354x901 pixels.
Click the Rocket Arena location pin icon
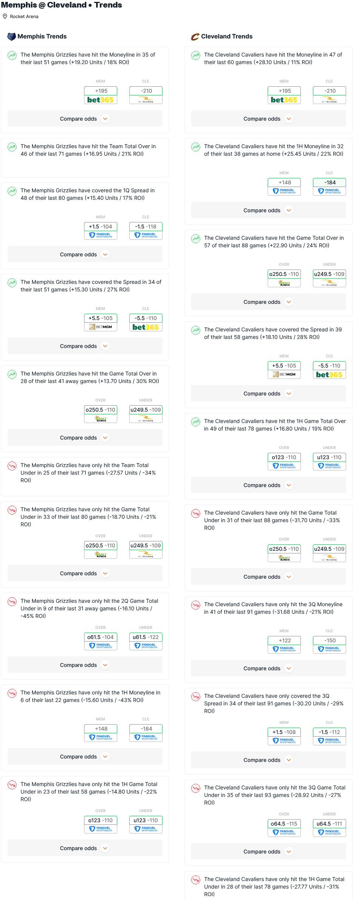5,17
